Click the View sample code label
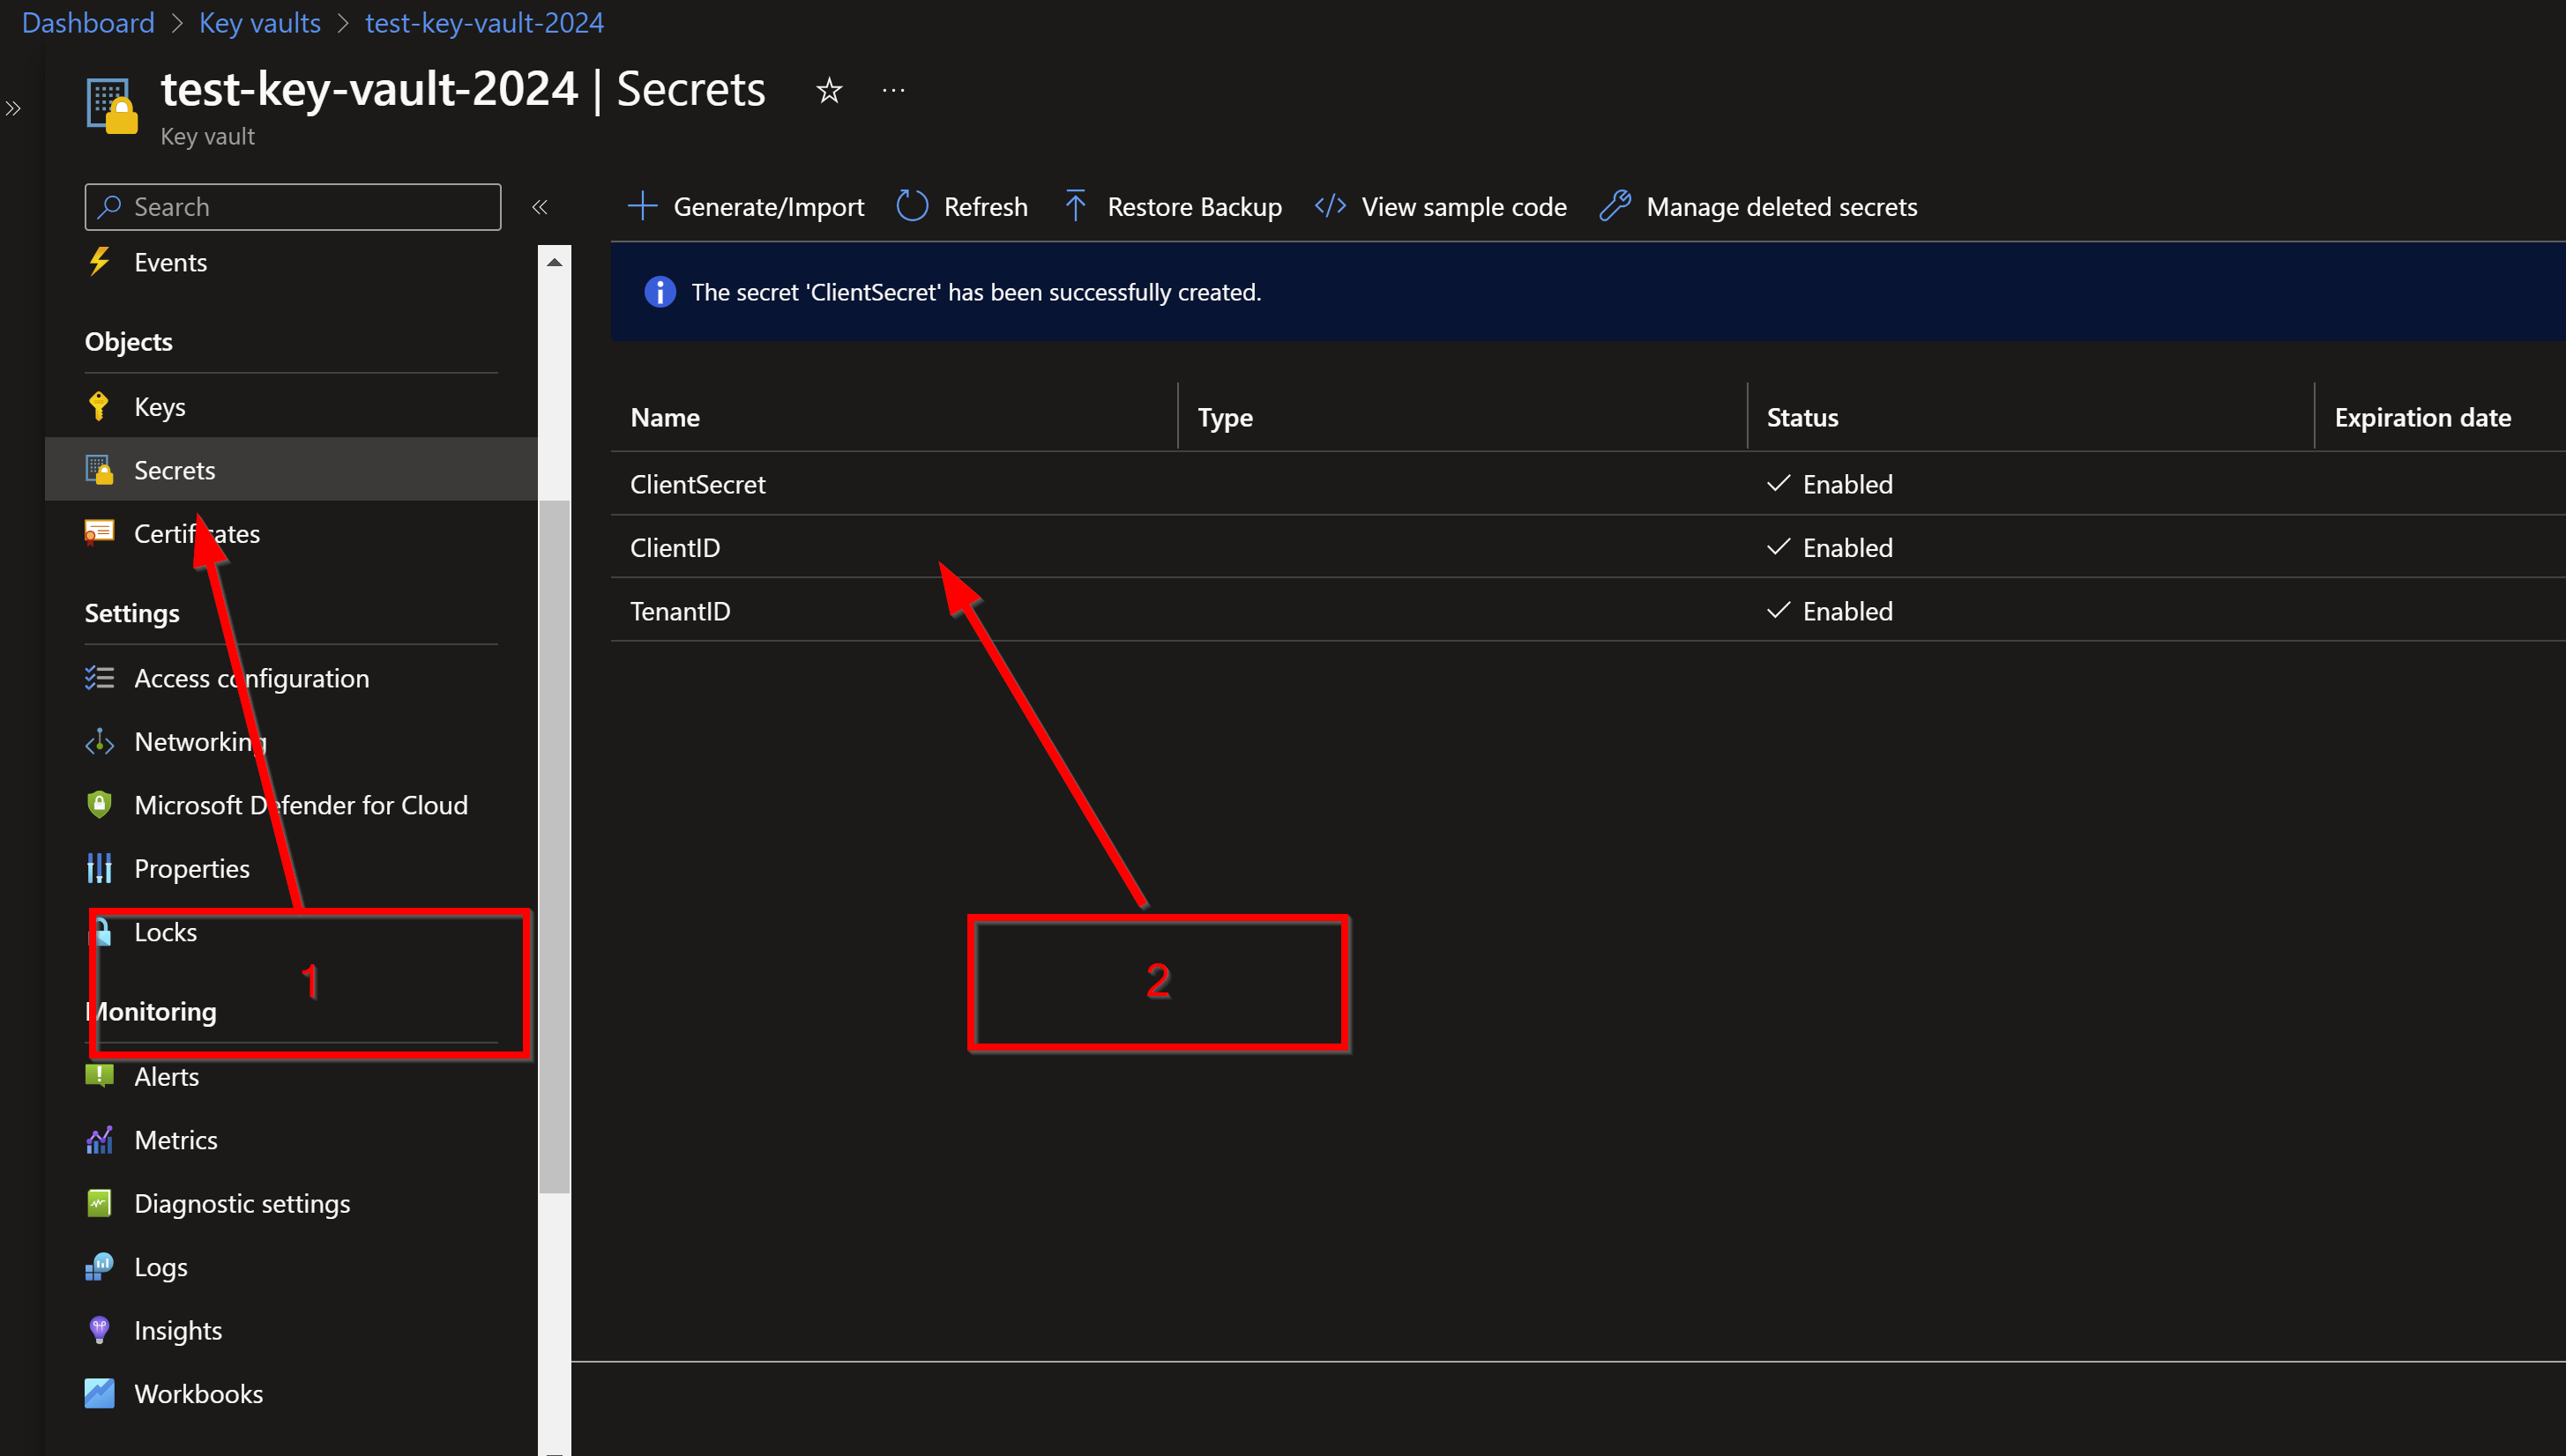This screenshot has width=2566, height=1456. coord(1464,207)
